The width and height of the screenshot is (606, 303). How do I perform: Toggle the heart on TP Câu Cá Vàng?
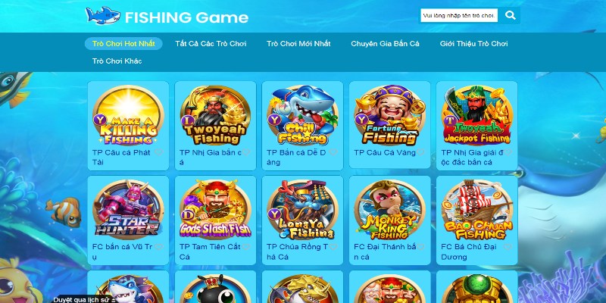point(420,152)
